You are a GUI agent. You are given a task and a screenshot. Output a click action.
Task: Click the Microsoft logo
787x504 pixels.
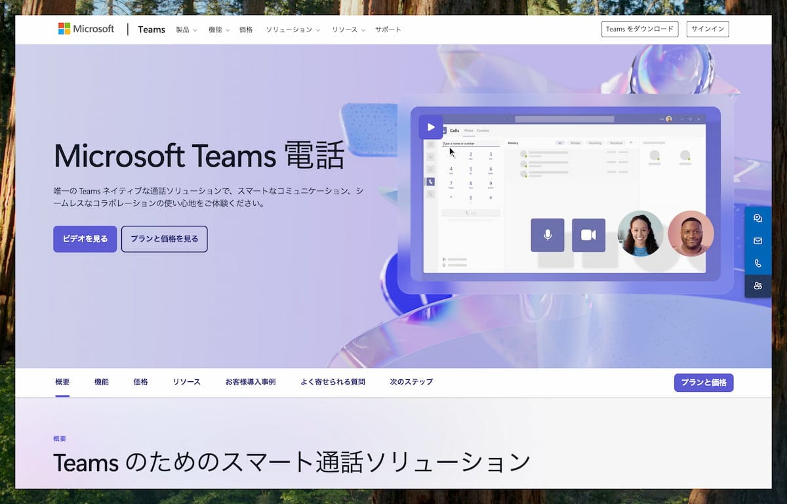pyautogui.click(x=86, y=29)
